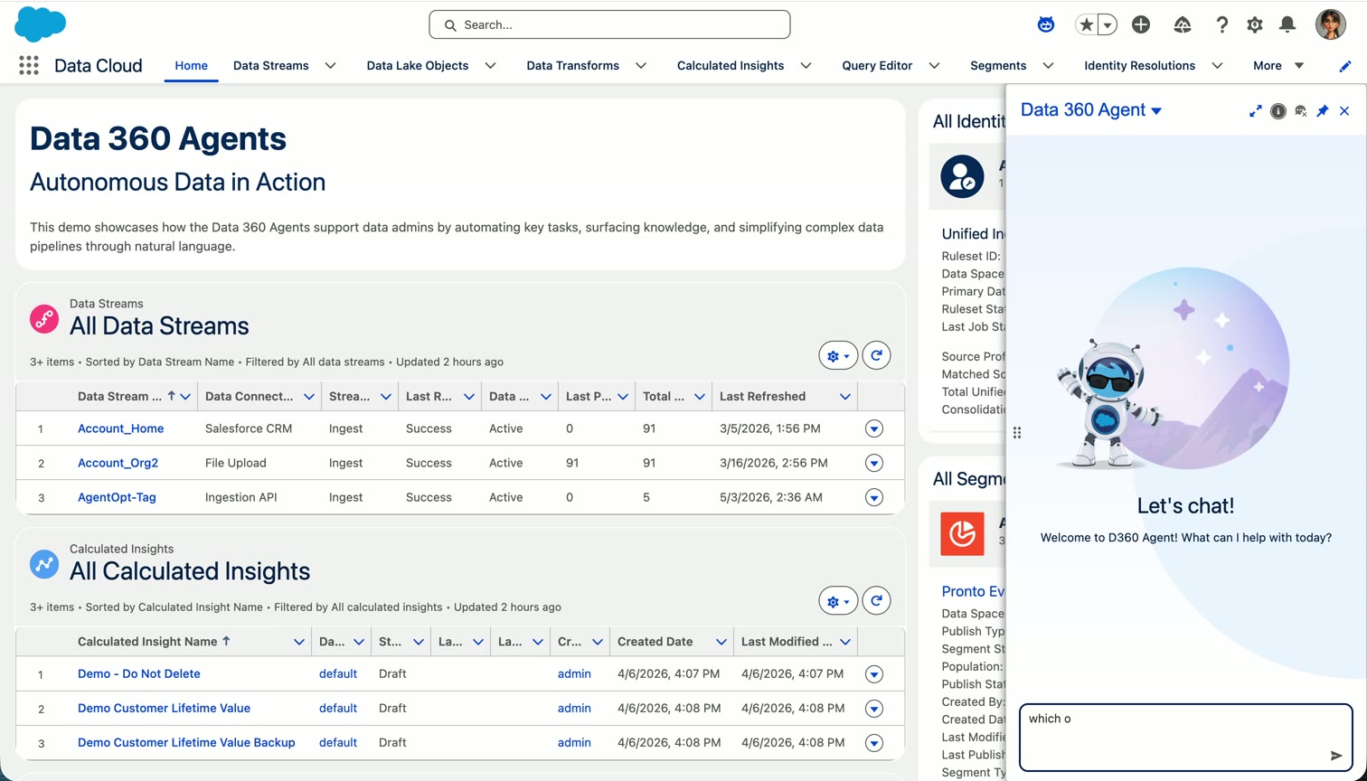Open Created Date column menu chevron

point(721,642)
